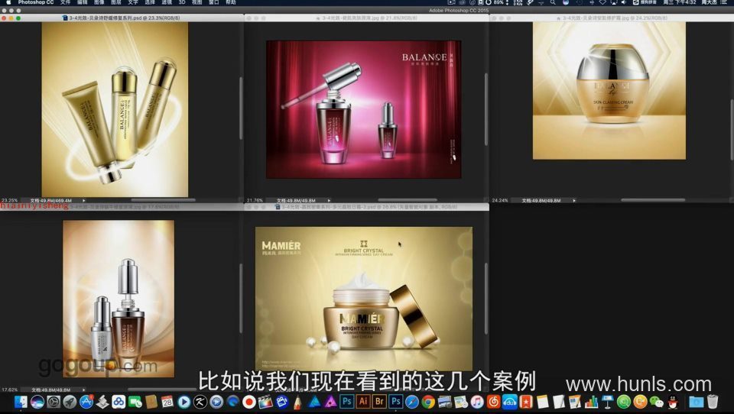This screenshot has width=734, height=414.
Task: Open the 帮助 menu
Action: click(230, 2)
